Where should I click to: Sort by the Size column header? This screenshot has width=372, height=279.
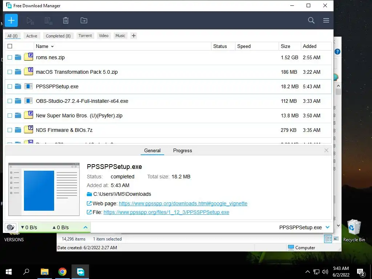290,46
